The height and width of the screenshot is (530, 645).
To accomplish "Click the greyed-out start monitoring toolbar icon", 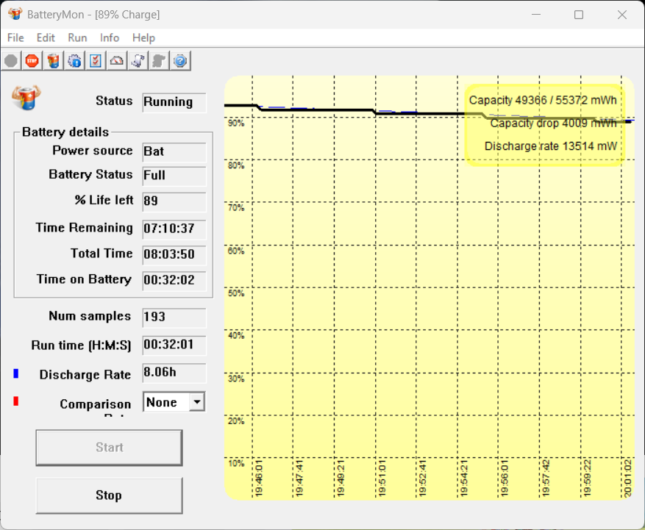I will coord(11,61).
